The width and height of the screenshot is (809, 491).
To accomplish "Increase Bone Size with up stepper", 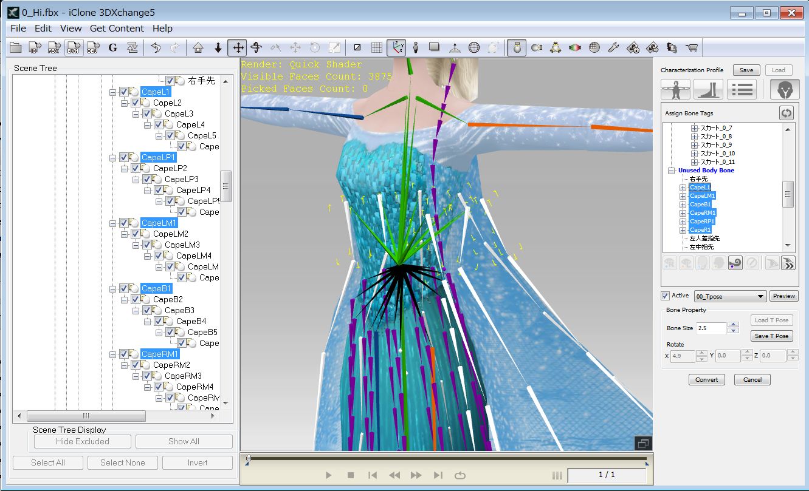I will [x=733, y=325].
